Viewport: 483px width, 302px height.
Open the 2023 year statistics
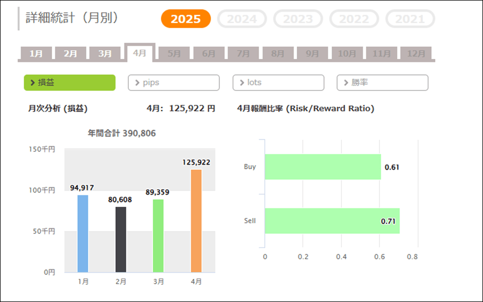point(298,19)
